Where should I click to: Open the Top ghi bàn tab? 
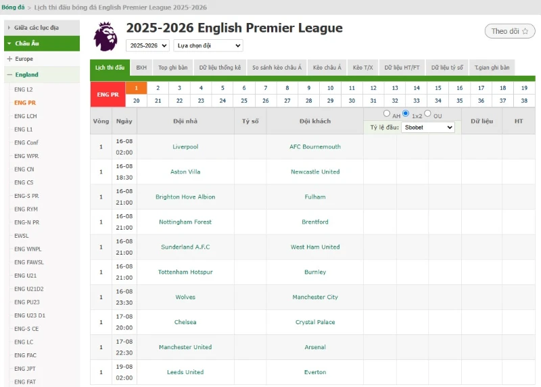173,68
